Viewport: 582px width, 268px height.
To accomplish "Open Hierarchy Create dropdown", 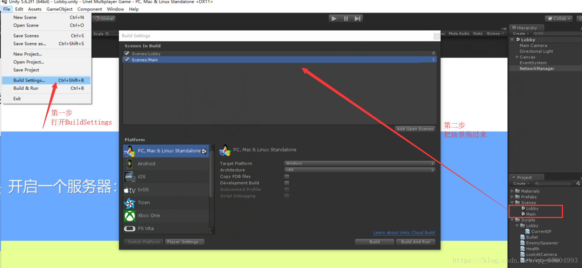I will tap(521, 33).
